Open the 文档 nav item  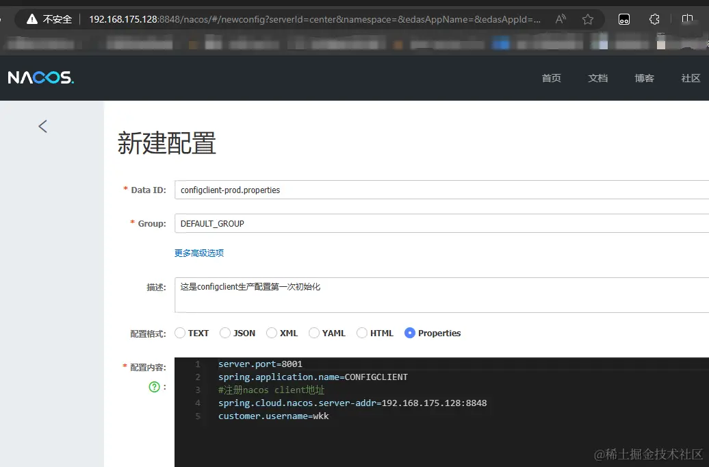[x=597, y=78]
